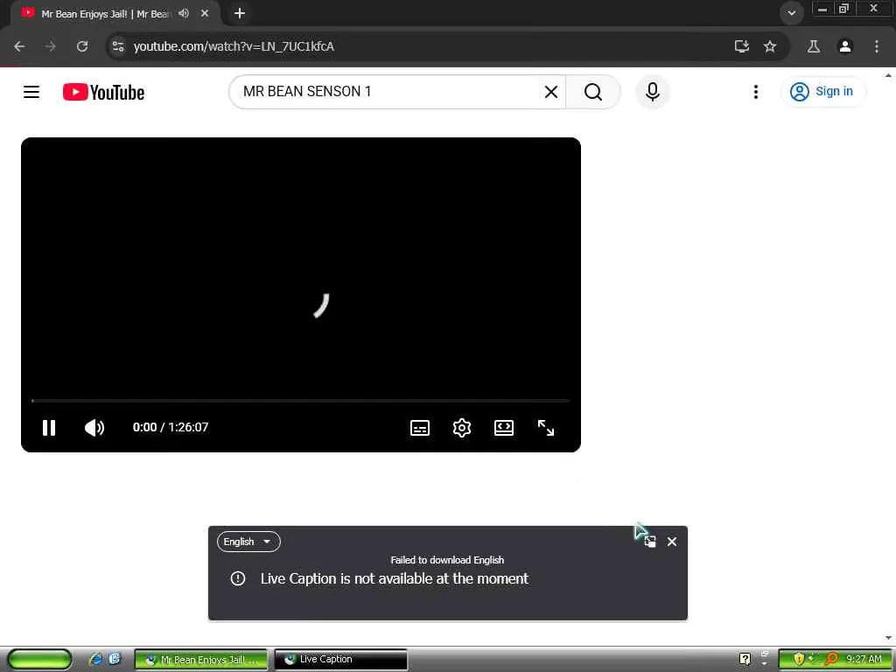Switch to Mr Bean Enjoys Jail taskbar item
The image size is (896, 672).
[x=201, y=660]
